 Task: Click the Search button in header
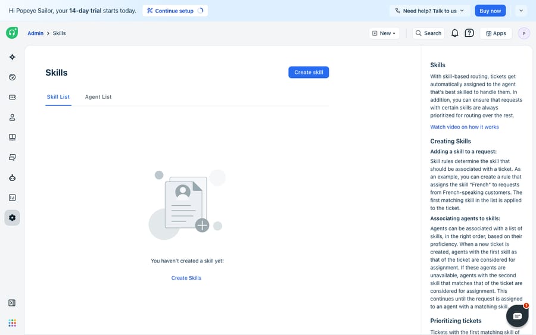pos(429,33)
